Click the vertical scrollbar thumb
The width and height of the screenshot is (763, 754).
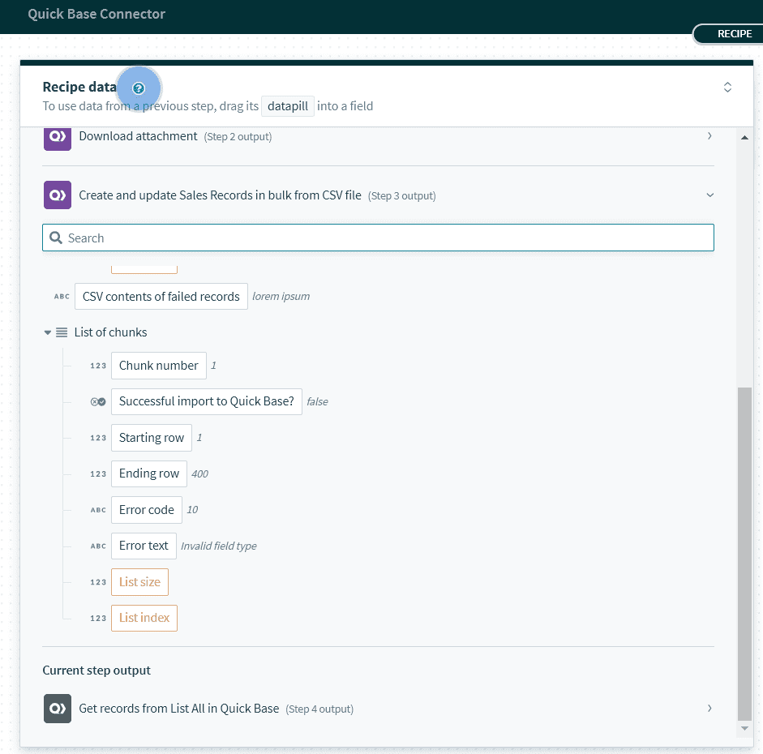click(x=744, y=551)
